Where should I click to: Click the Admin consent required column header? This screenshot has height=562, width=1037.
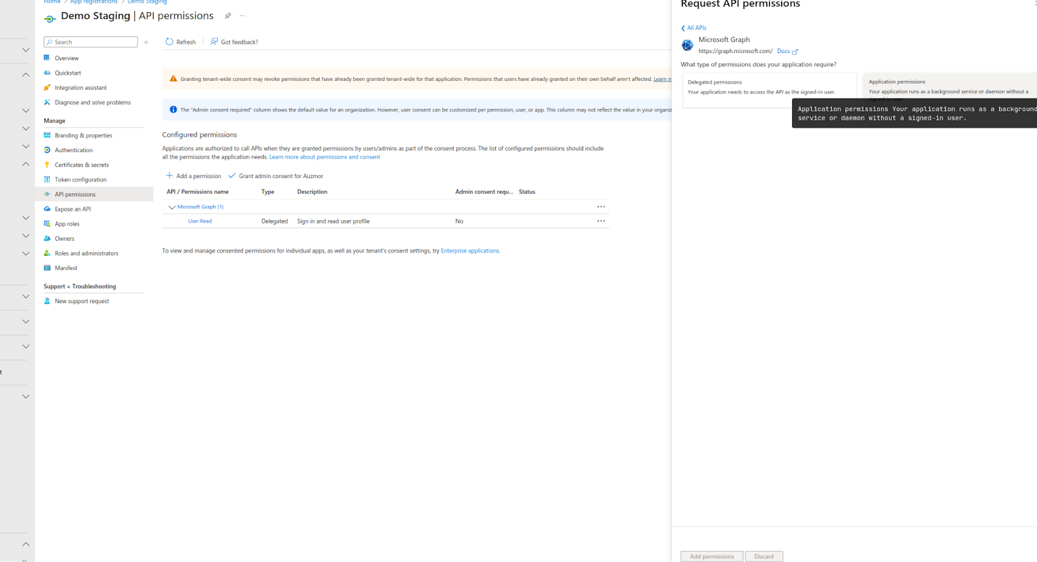tap(484, 192)
